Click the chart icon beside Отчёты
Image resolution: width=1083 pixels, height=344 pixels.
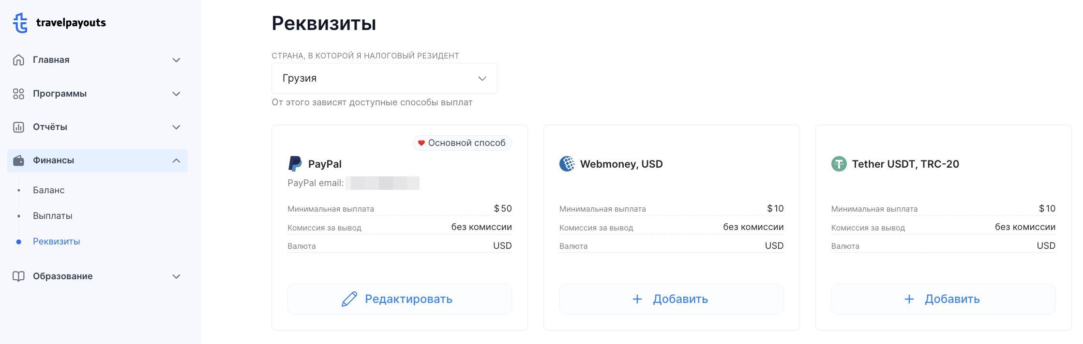(18, 127)
